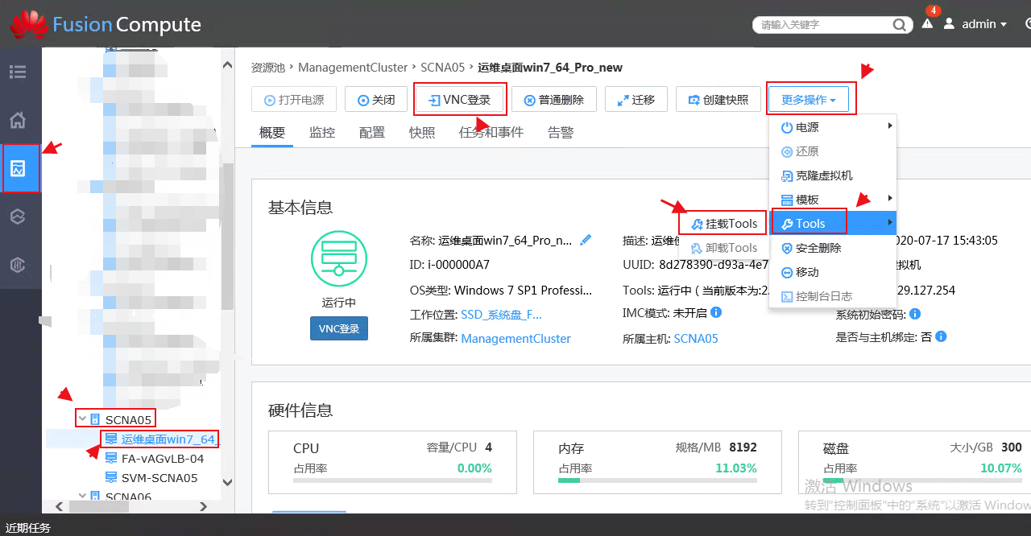This screenshot has height=536, width=1031.
Task: Click the 普通删除 button
Action: click(553, 100)
